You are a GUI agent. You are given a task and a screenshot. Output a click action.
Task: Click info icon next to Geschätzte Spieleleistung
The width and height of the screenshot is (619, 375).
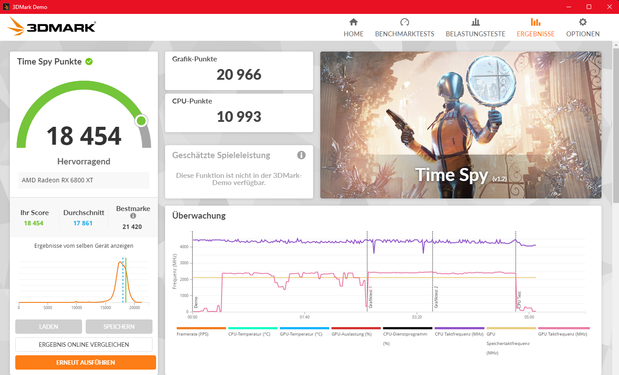(x=301, y=155)
